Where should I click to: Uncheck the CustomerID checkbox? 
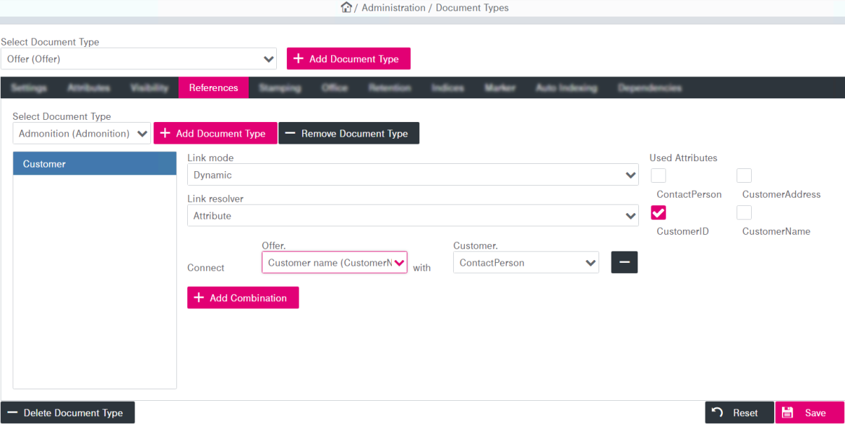659,212
